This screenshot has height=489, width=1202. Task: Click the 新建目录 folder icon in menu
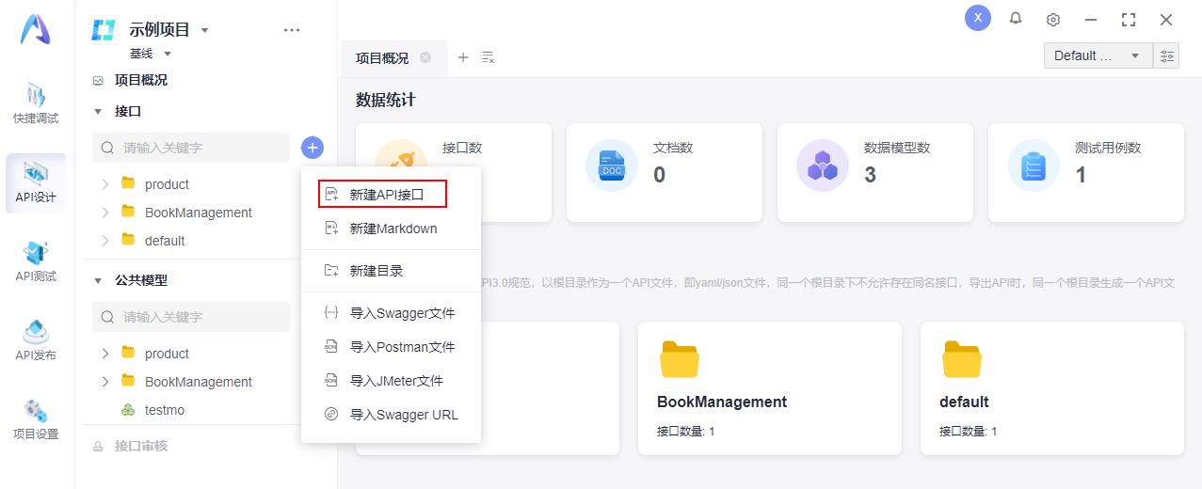click(330, 271)
